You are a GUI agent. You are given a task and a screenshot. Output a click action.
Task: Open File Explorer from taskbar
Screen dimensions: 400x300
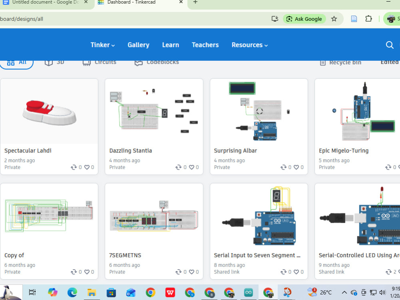pyautogui.click(x=92, y=292)
